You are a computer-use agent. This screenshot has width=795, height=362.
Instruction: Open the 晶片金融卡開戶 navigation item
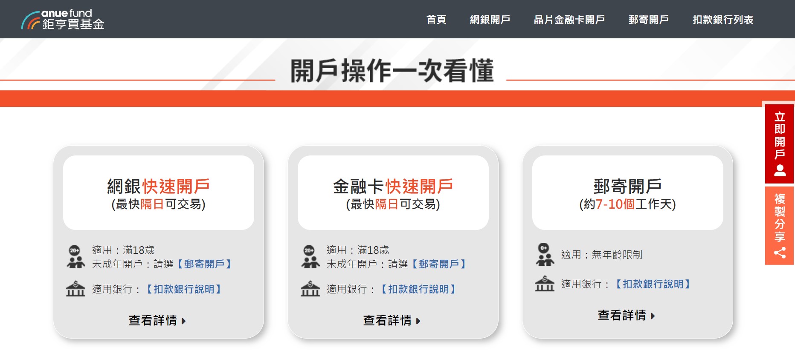click(569, 20)
